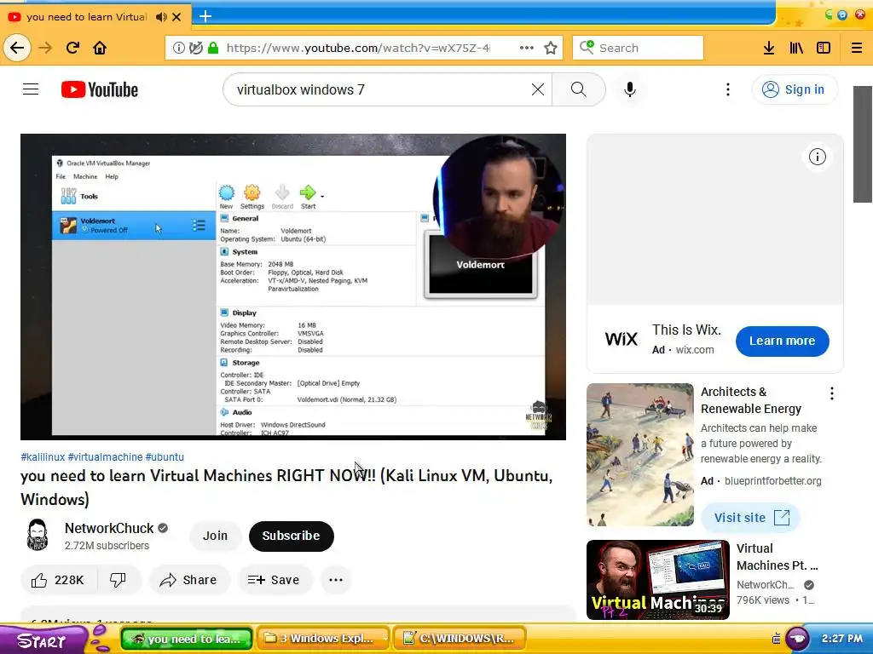
Task: Open the 'Virtual Machines Pt.' video title
Action: (778, 557)
